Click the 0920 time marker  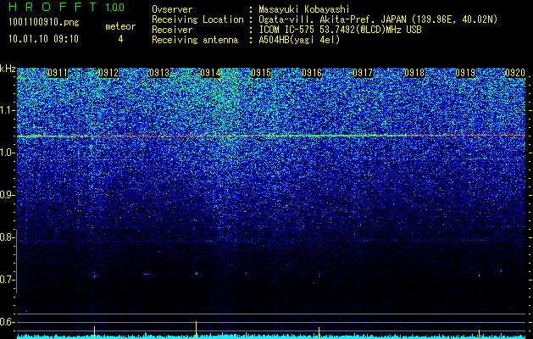[x=515, y=73]
